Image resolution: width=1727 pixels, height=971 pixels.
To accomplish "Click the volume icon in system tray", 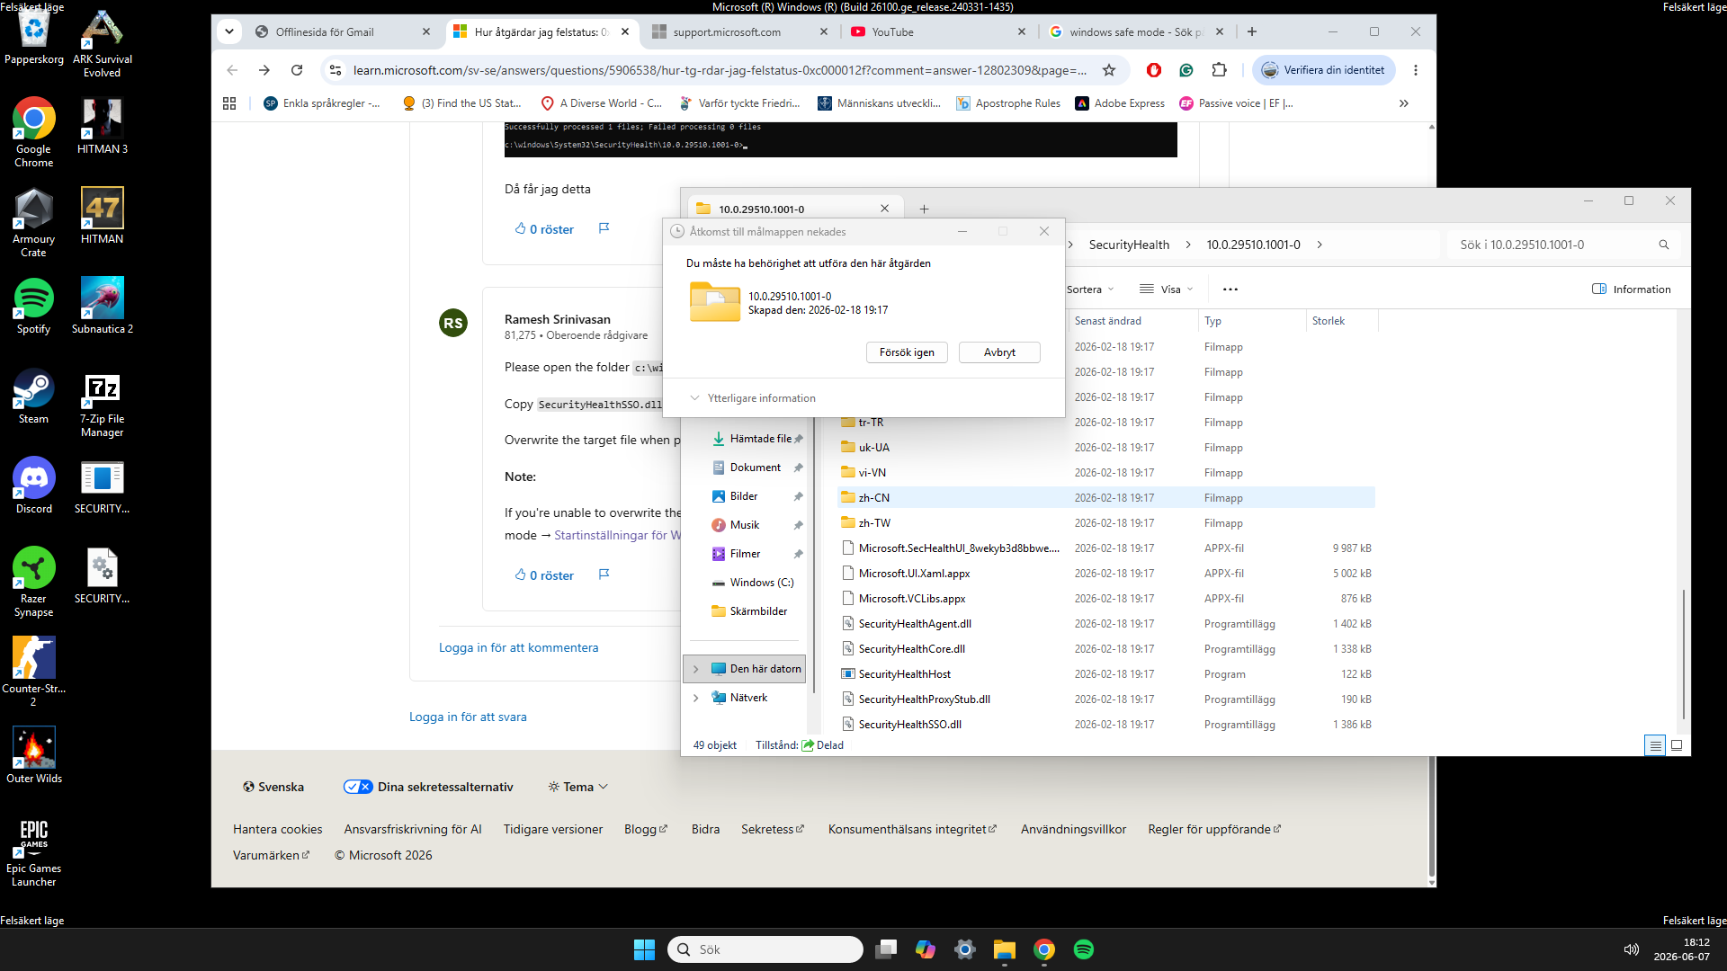I will tap(1631, 949).
